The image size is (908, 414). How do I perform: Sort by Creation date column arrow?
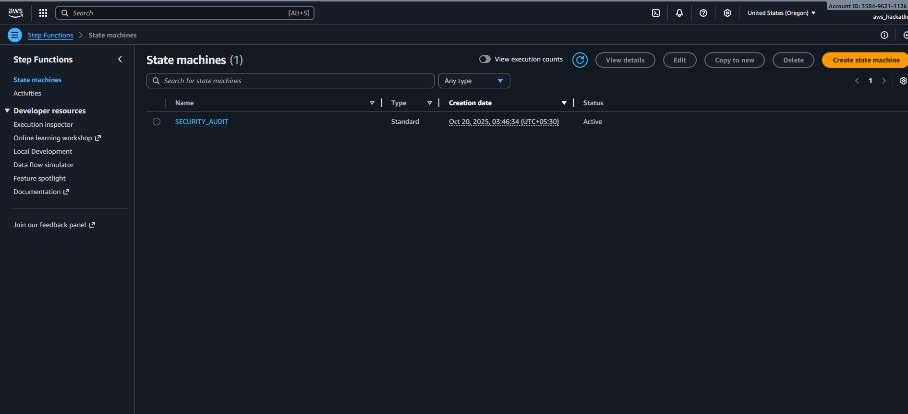(564, 103)
